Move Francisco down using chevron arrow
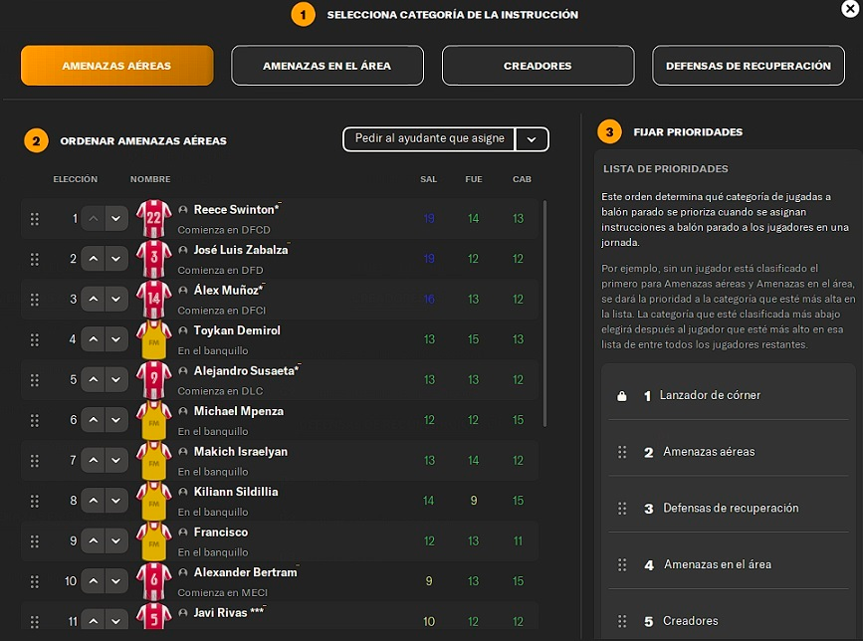 click(116, 540)
